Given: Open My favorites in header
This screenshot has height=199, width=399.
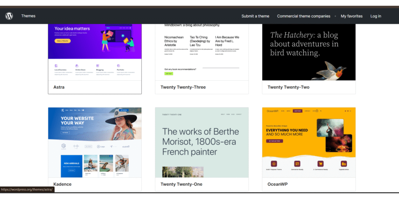Looking at the screenshot, I should (x=351, y=16).
